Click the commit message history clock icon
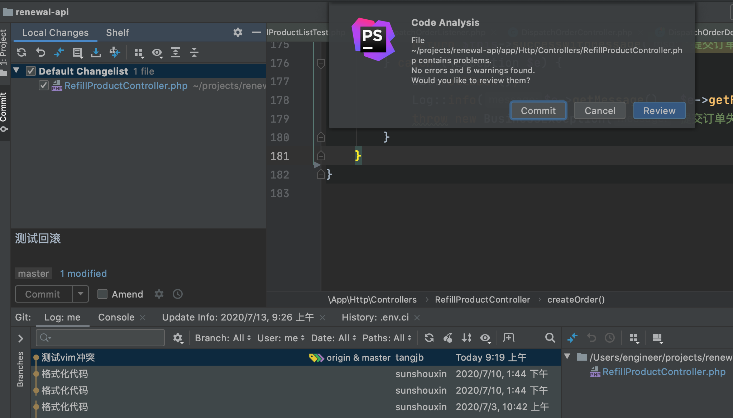The image size is (733, 418). 178,294
